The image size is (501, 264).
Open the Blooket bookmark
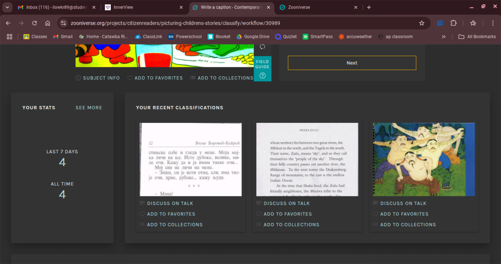click(x=219, y=36)
